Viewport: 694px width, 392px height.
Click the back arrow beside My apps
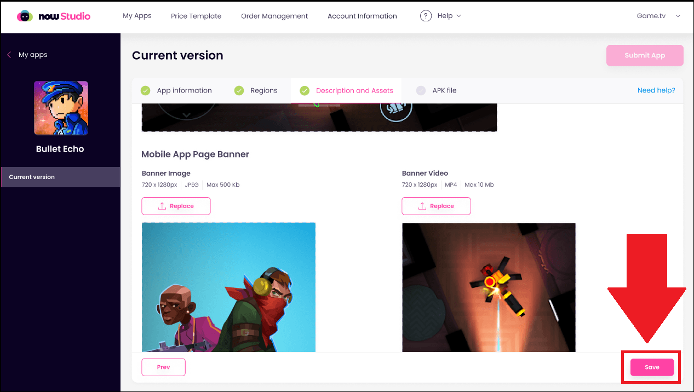[9, 55]
